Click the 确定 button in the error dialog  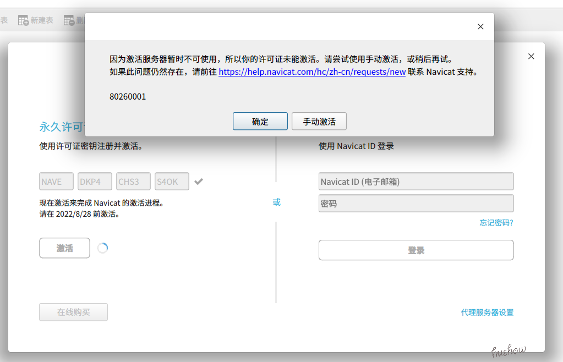point(260,121)
